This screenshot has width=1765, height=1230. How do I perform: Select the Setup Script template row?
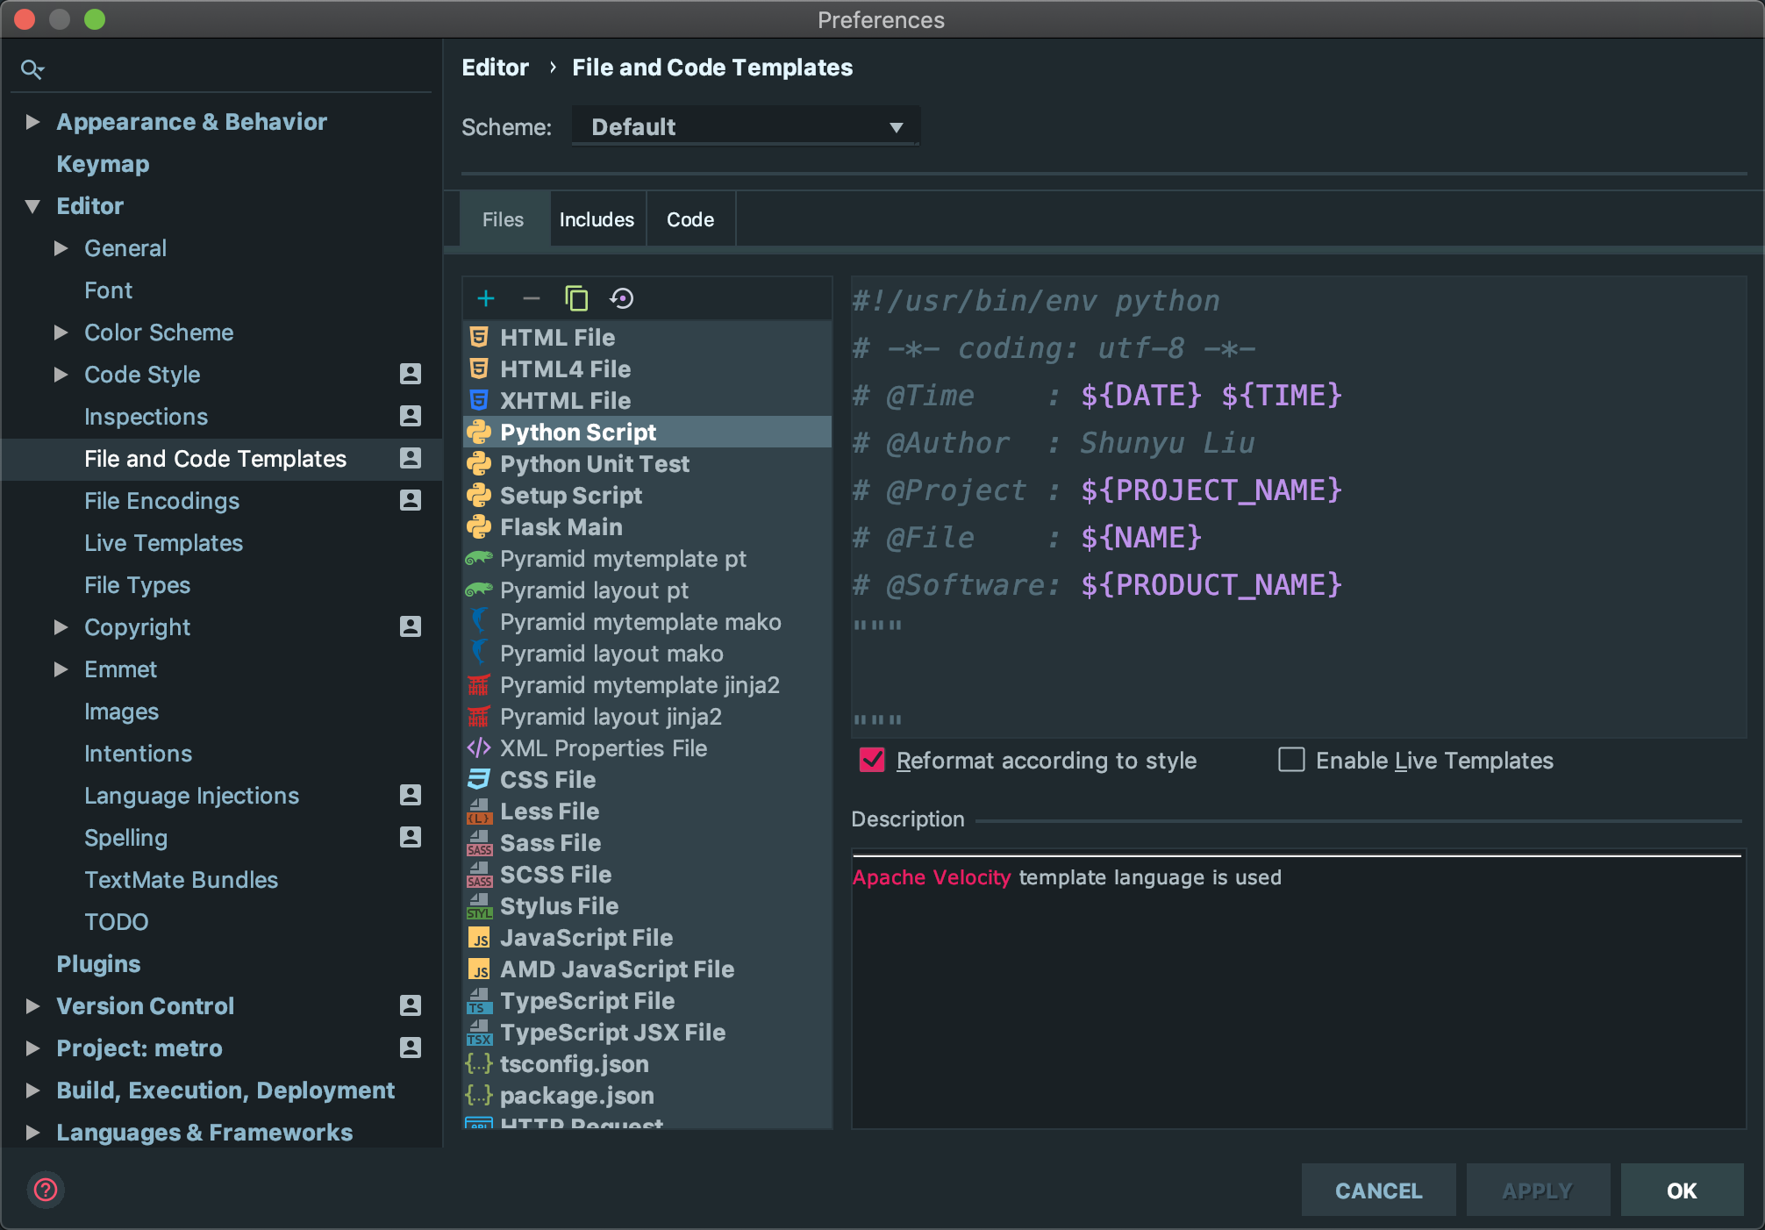pyautogui.click(x=647, y=495)
